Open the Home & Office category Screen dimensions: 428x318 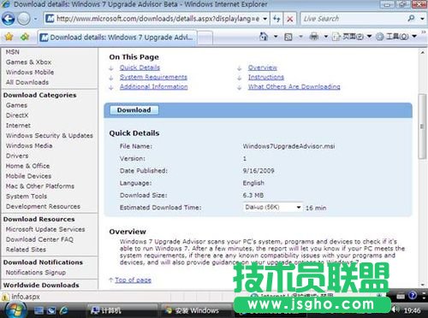27,166
